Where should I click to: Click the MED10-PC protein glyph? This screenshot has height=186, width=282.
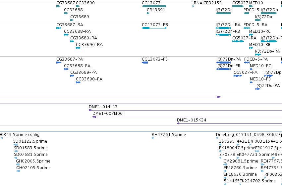click(251, 69)
